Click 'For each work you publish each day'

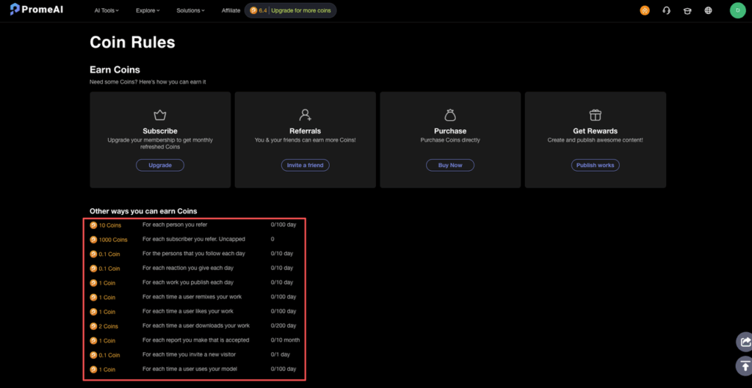tap(188, 282)
